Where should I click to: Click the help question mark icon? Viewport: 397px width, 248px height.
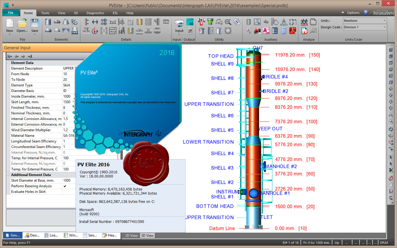(x=366, y=12)
